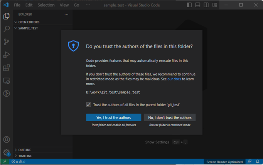Click the dialog title 'Do you trust the authors'

[x=139, y=46]
